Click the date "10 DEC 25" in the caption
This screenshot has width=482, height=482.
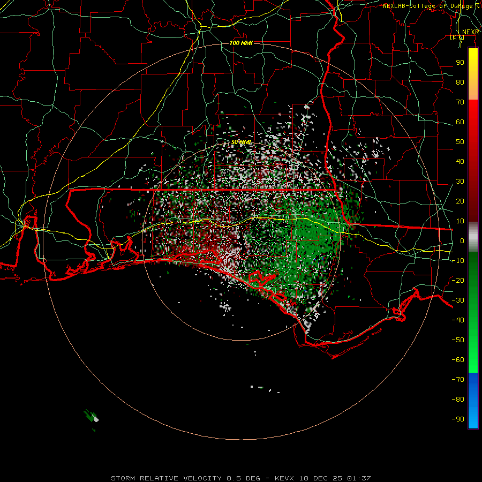321,478
